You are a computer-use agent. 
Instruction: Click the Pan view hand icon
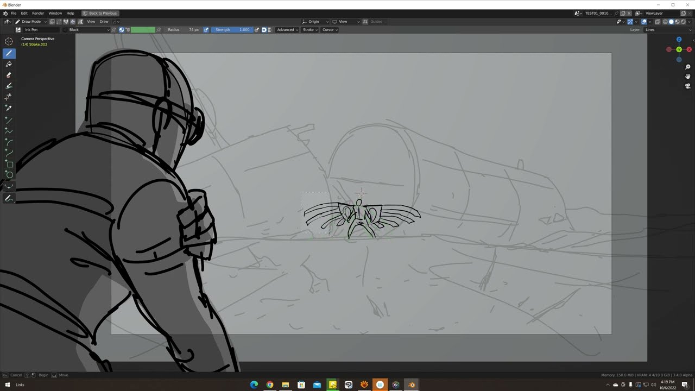[688, 77]
